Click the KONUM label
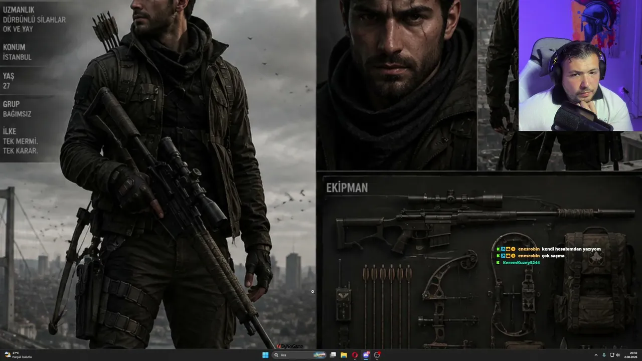The image size is (642, 361). 14,47
